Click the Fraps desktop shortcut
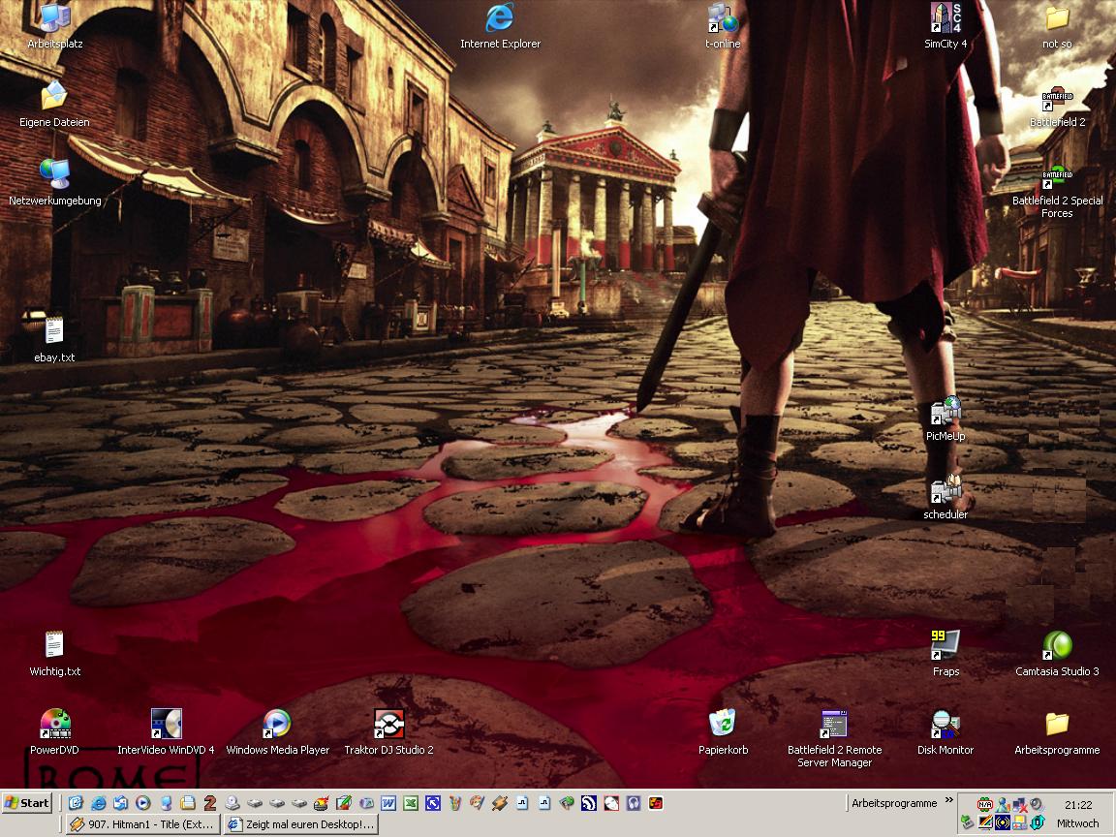 945,646
